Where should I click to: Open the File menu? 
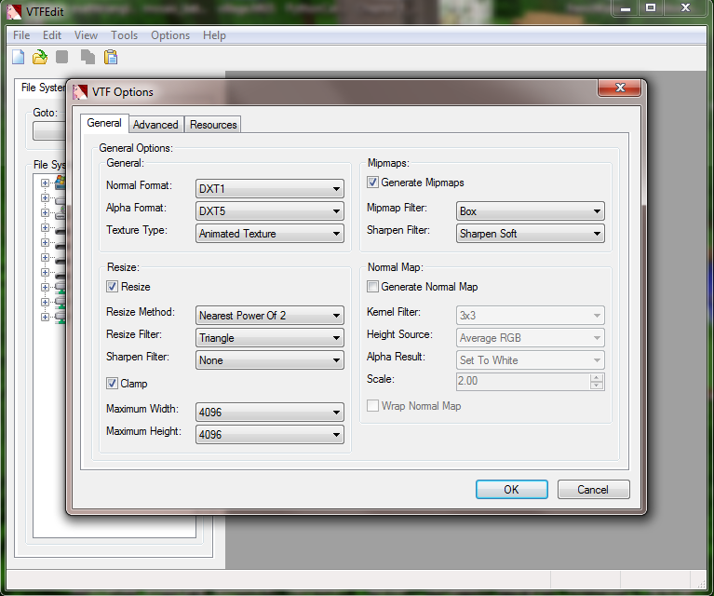point(21,35)
